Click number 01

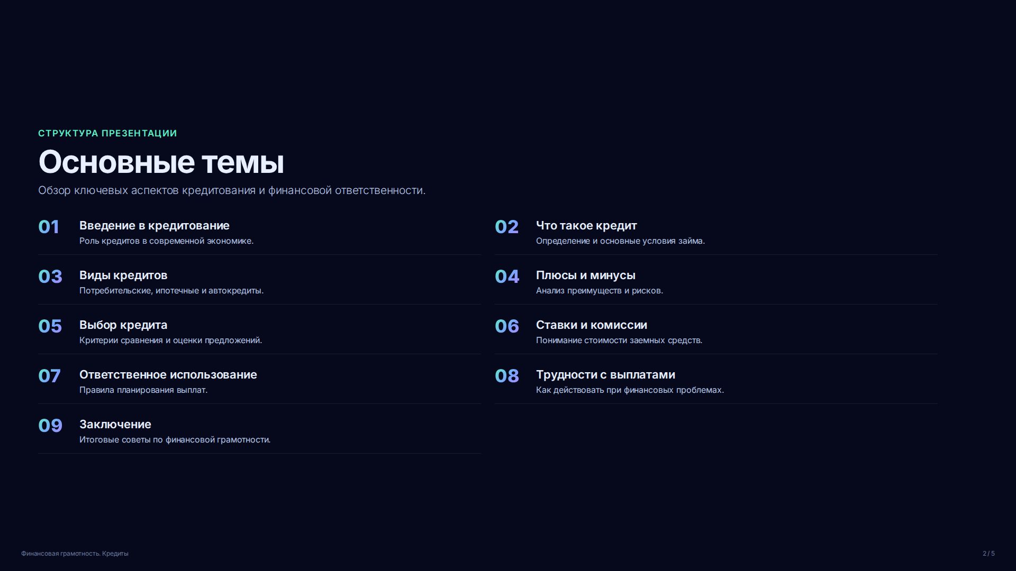49,227
